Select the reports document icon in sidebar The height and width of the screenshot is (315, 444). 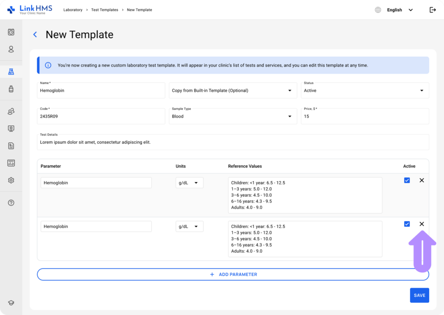[x=11, y=146]
